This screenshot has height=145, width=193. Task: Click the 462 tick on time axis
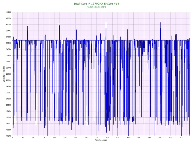pos(128,138)
